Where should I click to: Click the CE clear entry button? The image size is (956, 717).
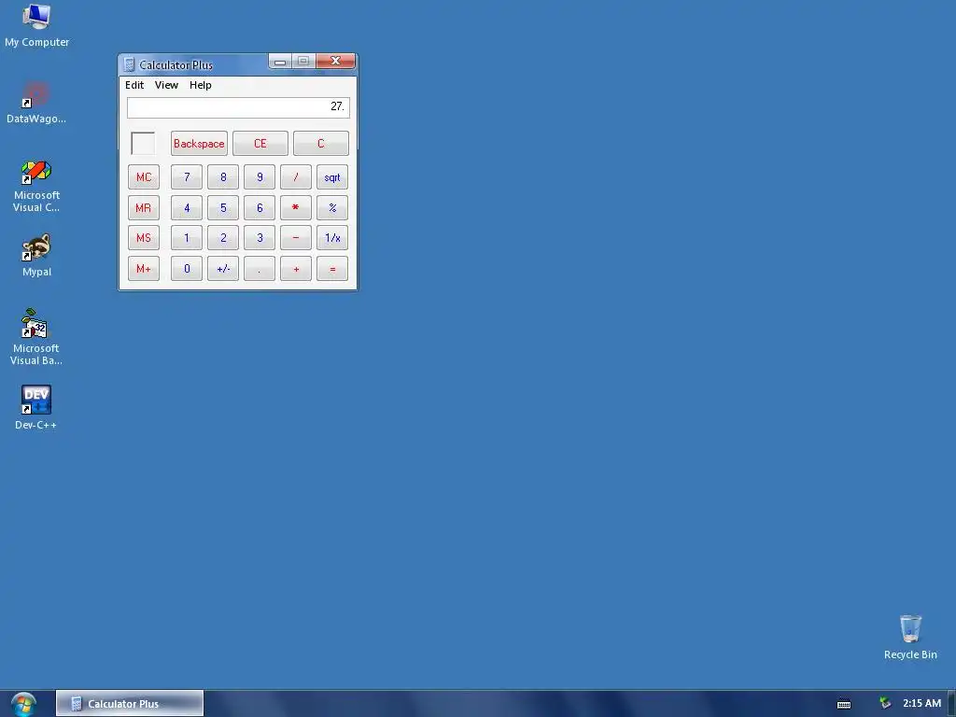click(x=260, y=144)
